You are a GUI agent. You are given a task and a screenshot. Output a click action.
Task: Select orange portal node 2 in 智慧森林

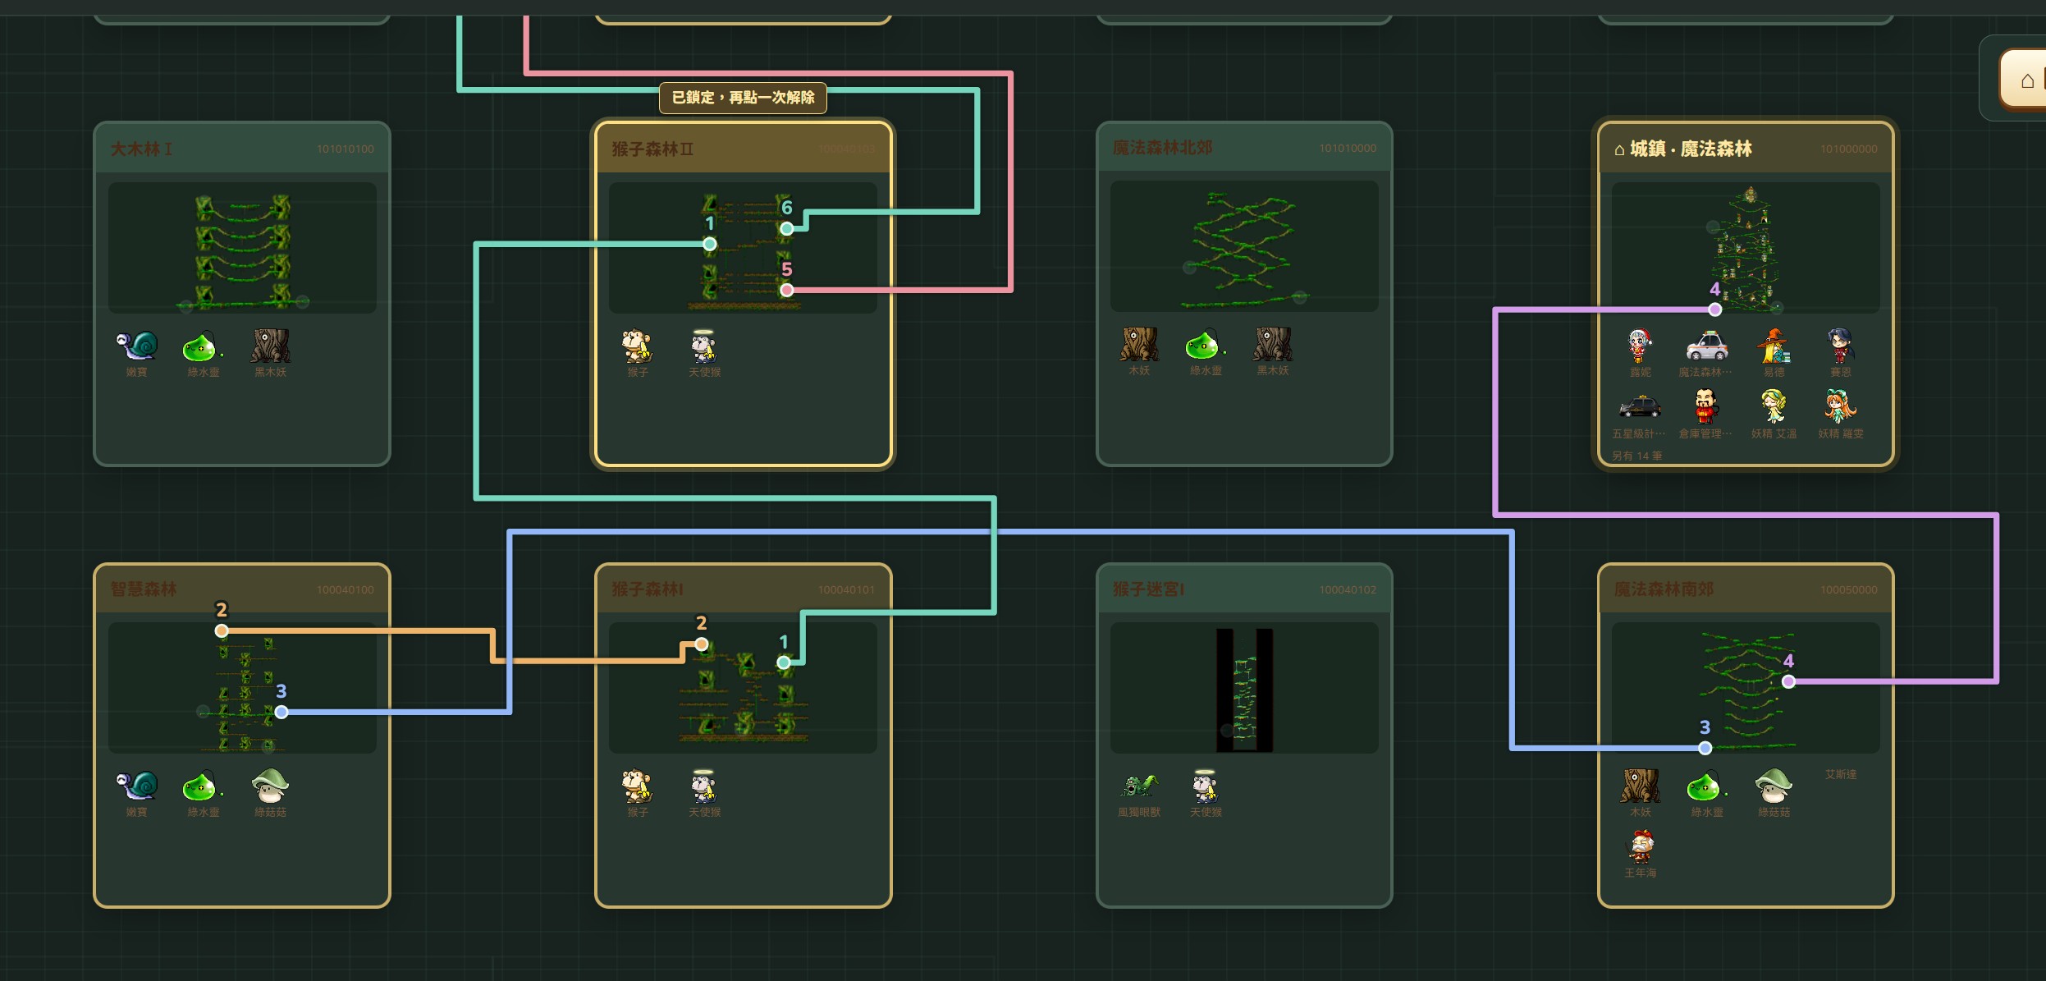[x=222, y=630]
